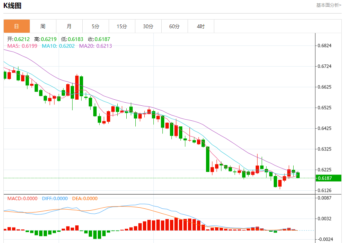Click the DEA:0.0000 indicator label
The width and height of the screenshot is (344, 243).
tap(85, 199)
